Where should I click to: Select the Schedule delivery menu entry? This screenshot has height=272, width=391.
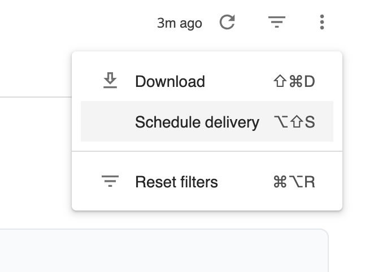(x=207, y=121)
